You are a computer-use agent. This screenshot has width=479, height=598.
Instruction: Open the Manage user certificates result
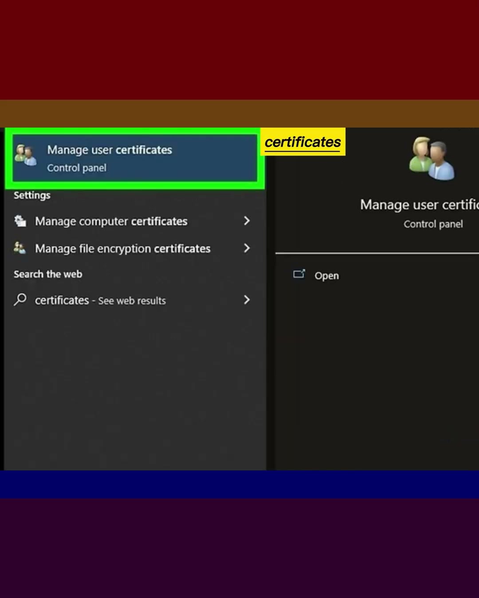click(x=135, y=158)
